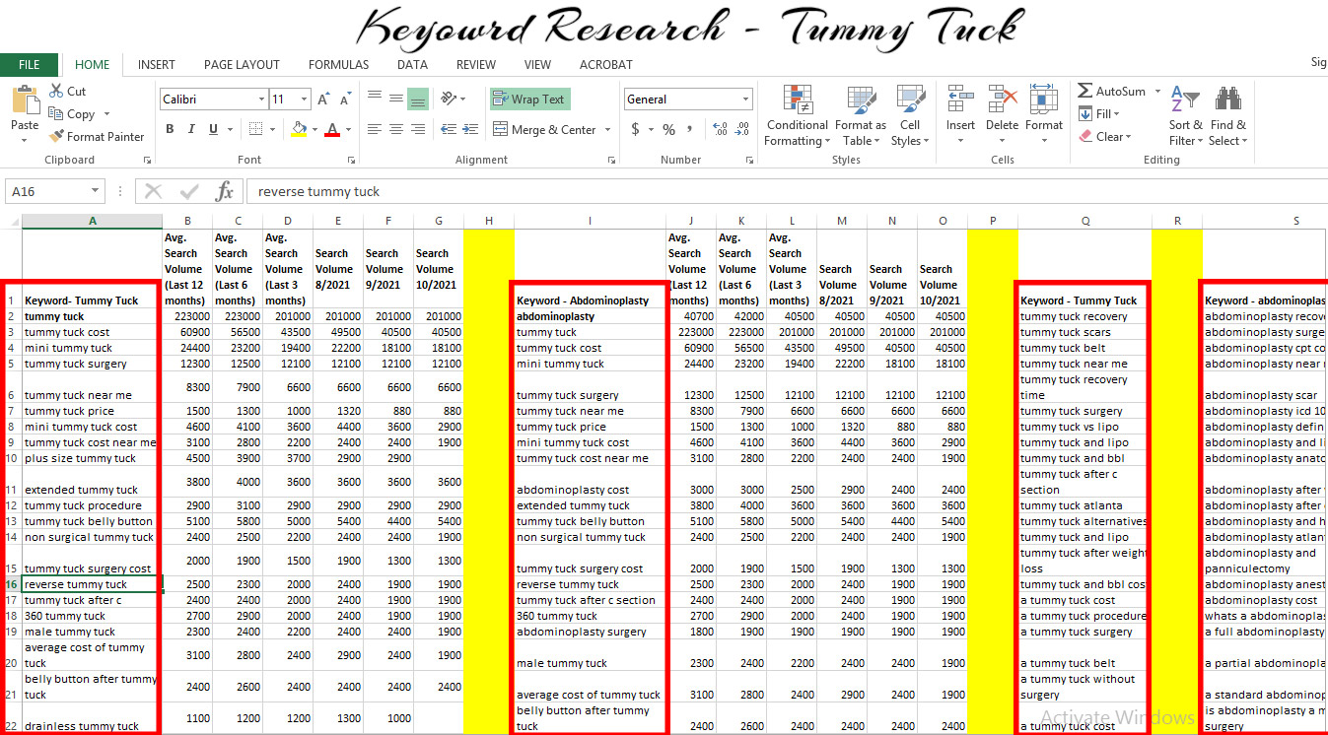Viewport: 1328px width, 735px height.
Task: Switch to the INSERT tab
Action: click(x=157, y=65)
